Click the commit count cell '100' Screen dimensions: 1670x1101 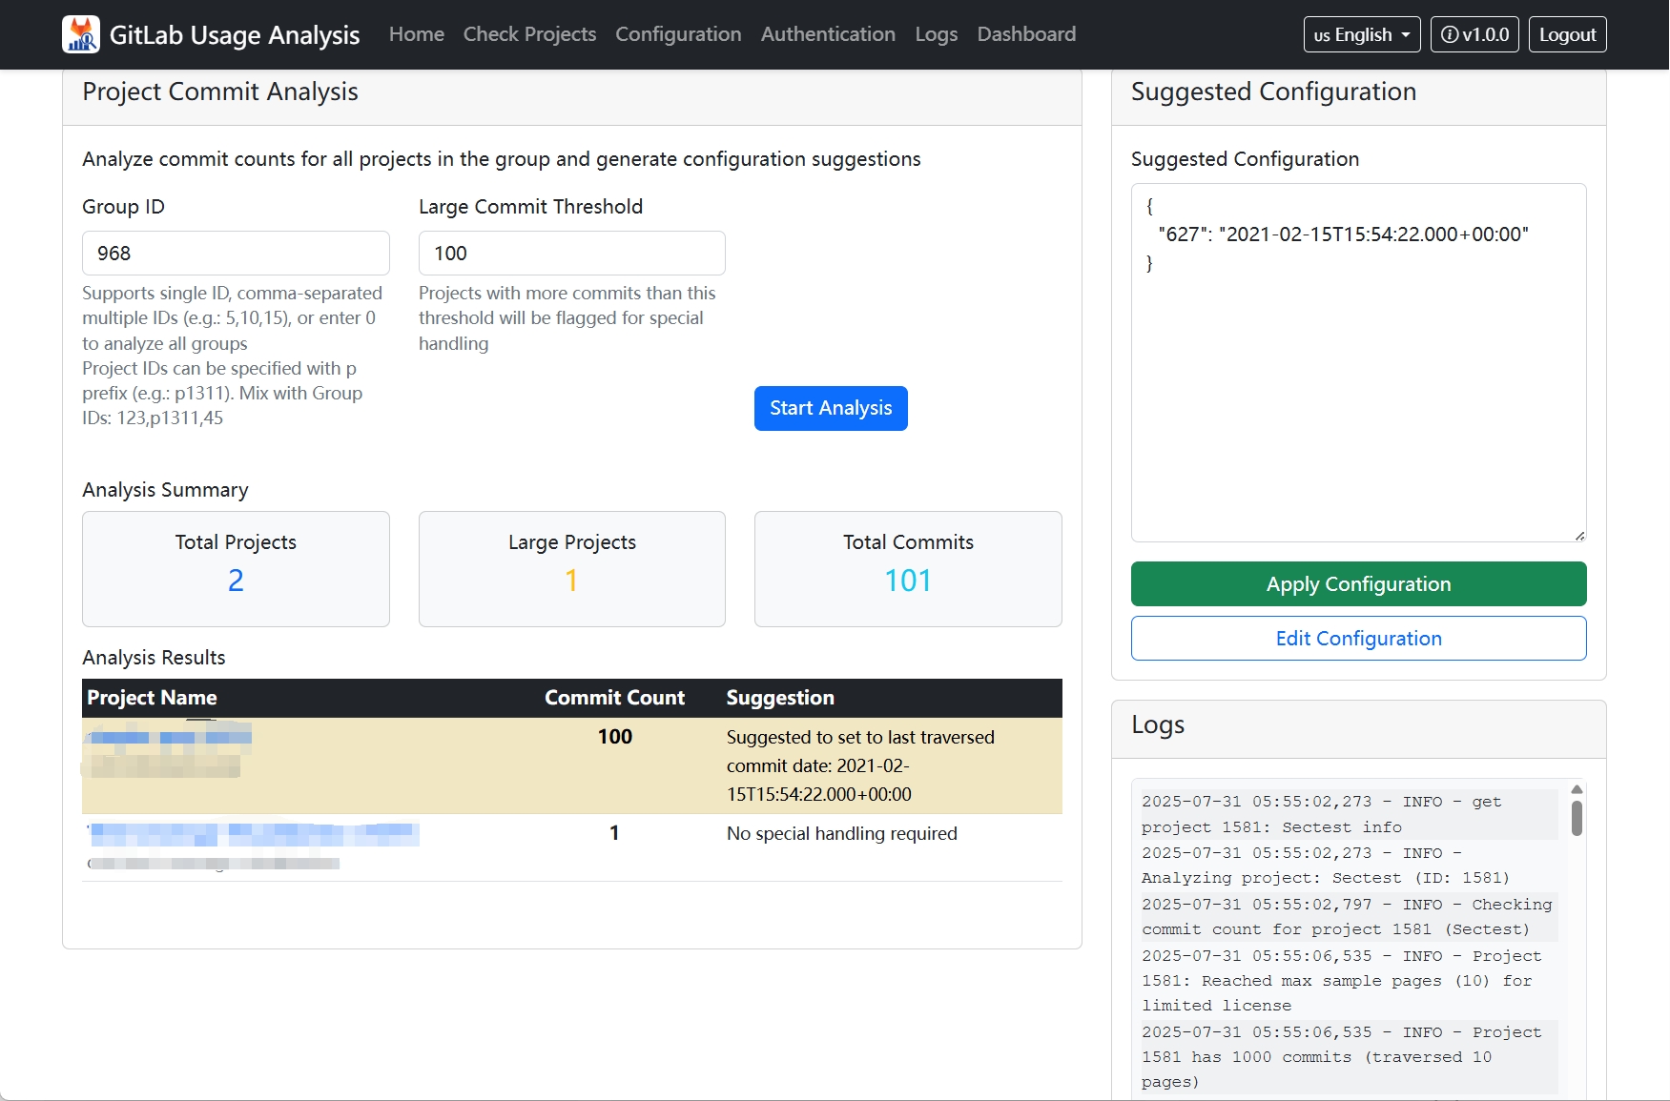pos(614,737)
